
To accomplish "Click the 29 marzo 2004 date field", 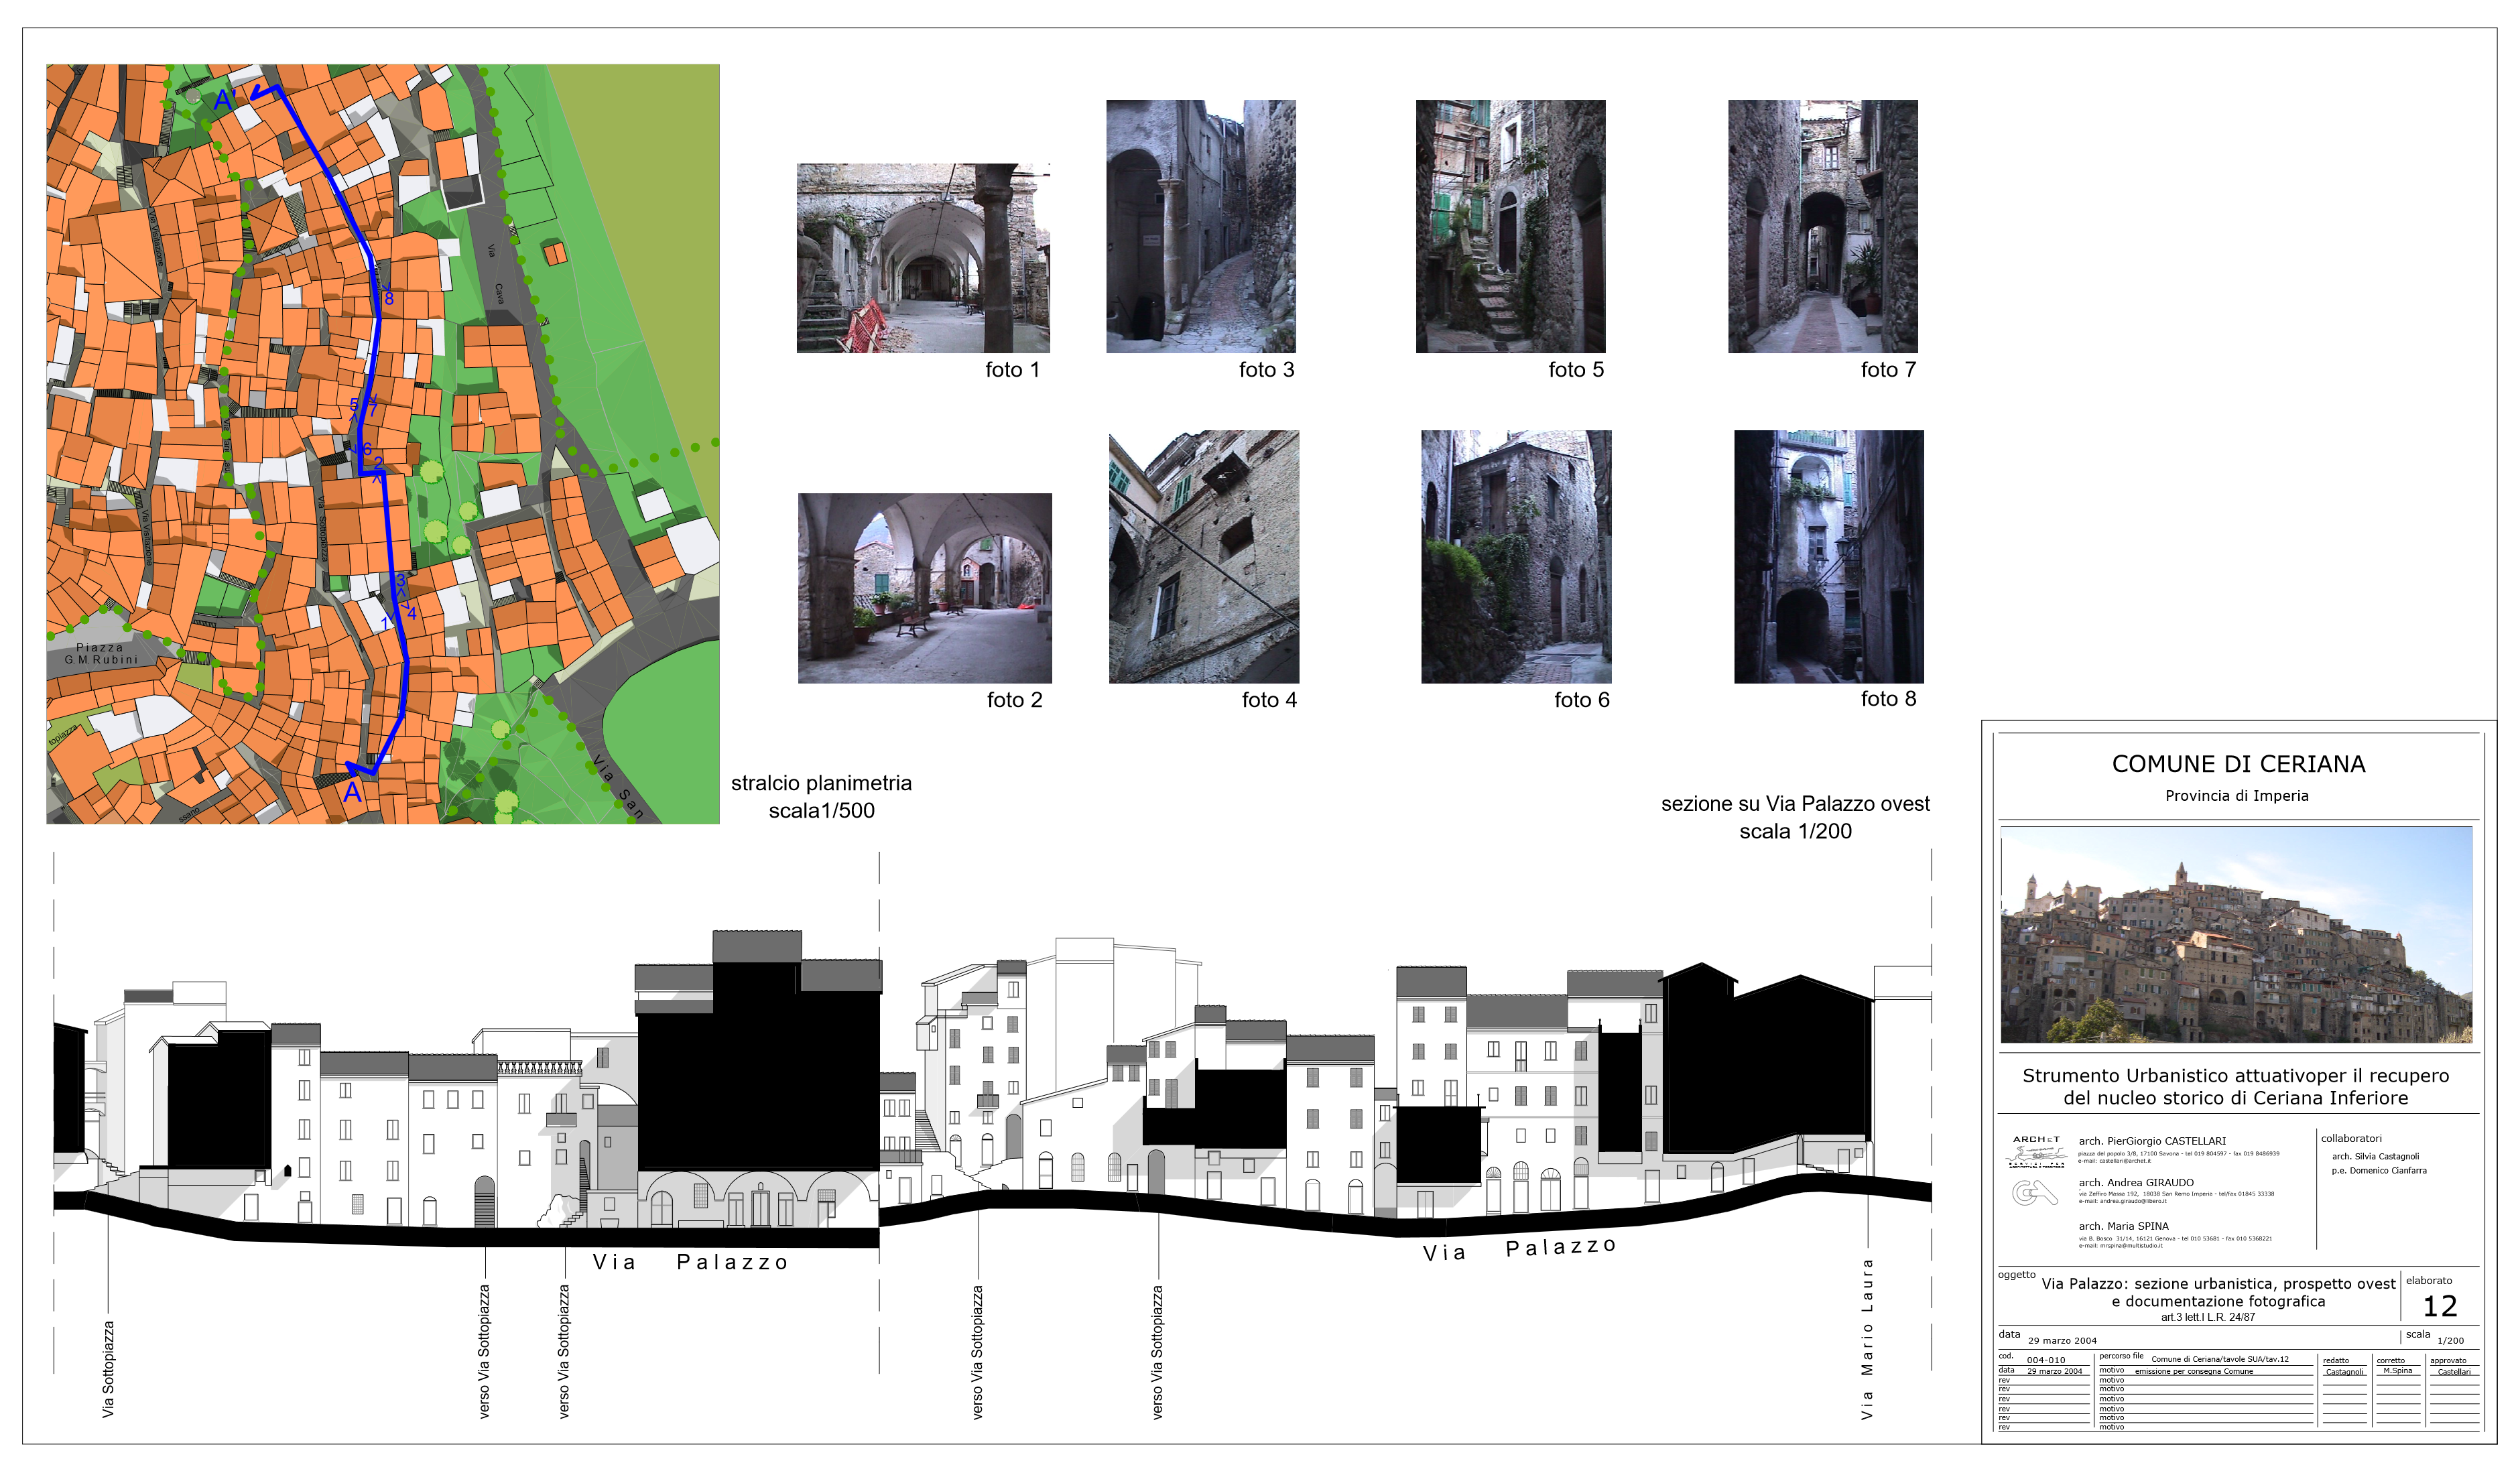I will click(2062, 1340).
